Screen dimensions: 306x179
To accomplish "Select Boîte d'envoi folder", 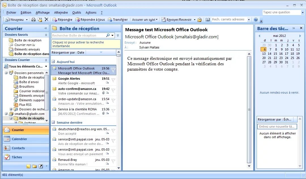I will click(29, 82).
